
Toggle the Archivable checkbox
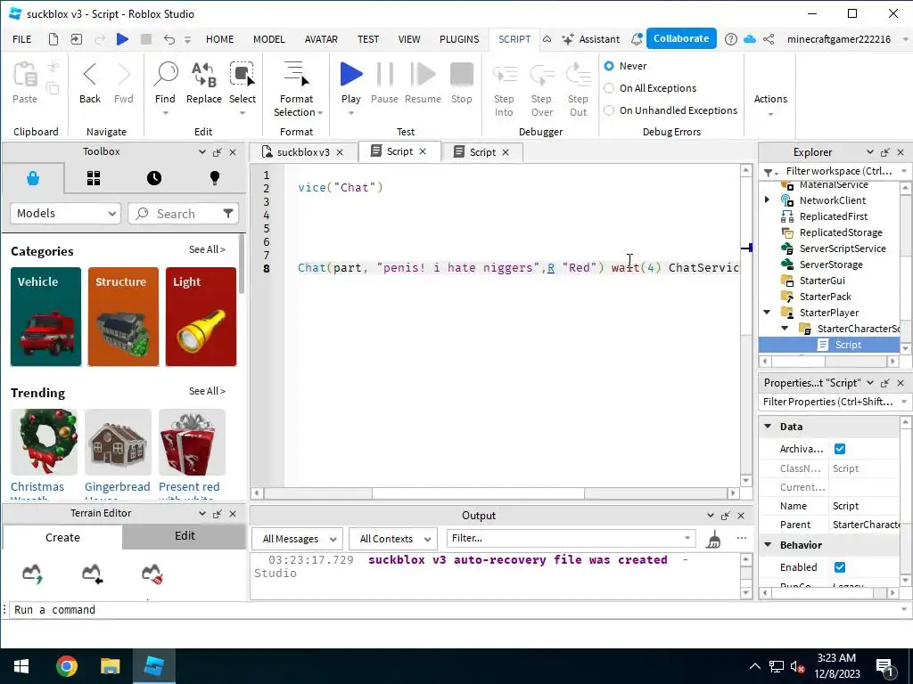840,449
